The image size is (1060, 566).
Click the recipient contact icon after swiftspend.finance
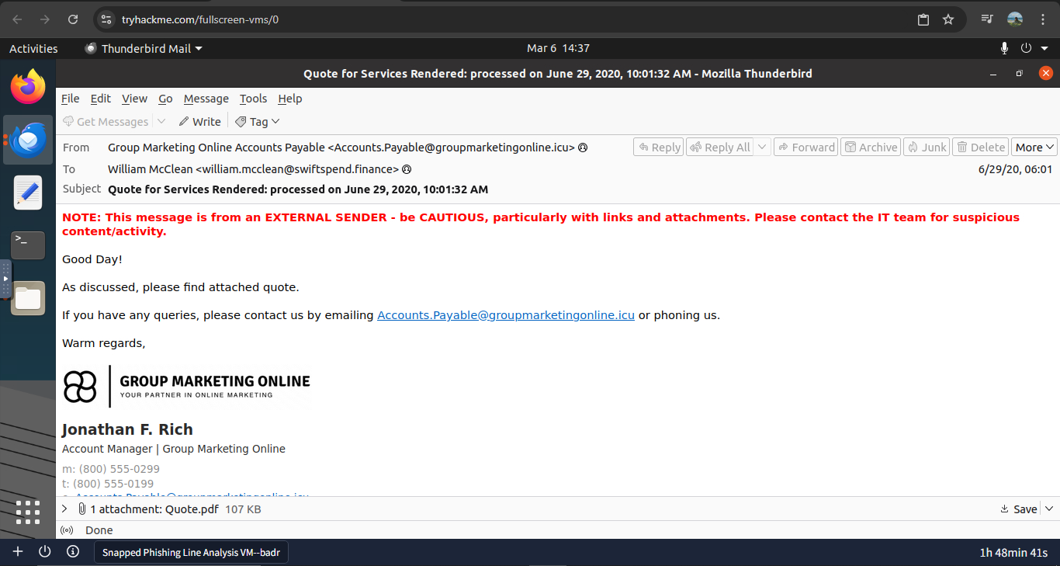[407, 169]
